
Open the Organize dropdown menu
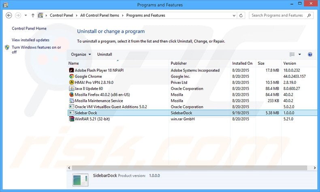81,54
